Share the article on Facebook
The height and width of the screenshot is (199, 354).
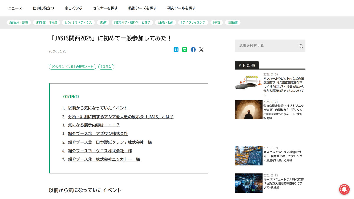click(193, 50)
